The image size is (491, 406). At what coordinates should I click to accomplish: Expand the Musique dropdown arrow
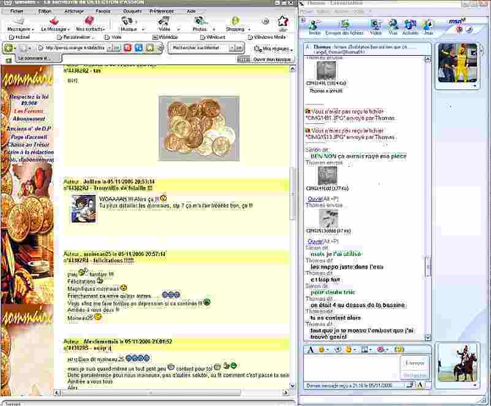[143, 29]
